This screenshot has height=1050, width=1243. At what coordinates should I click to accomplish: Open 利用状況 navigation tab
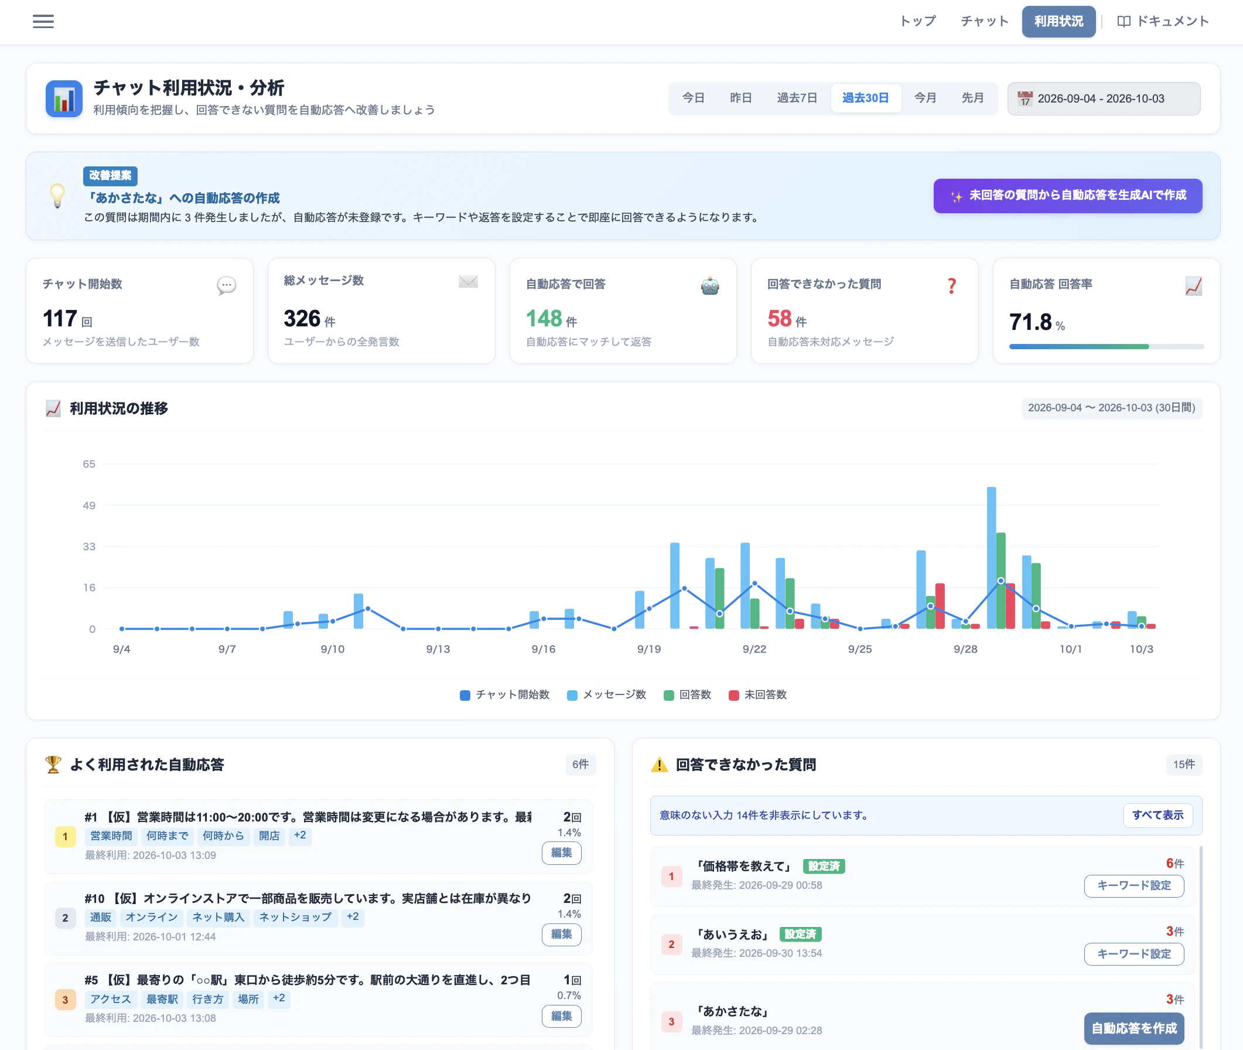pos(1058,22)
